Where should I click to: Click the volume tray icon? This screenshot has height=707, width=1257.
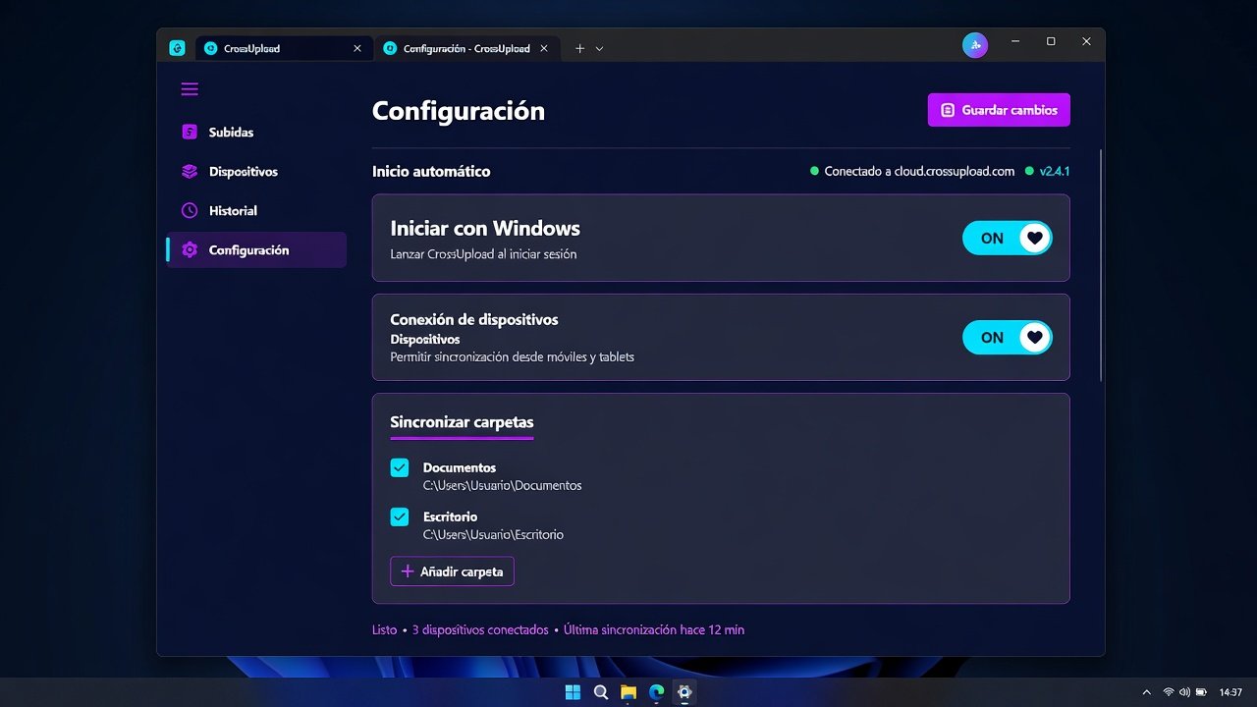(x=1184, y=692)
